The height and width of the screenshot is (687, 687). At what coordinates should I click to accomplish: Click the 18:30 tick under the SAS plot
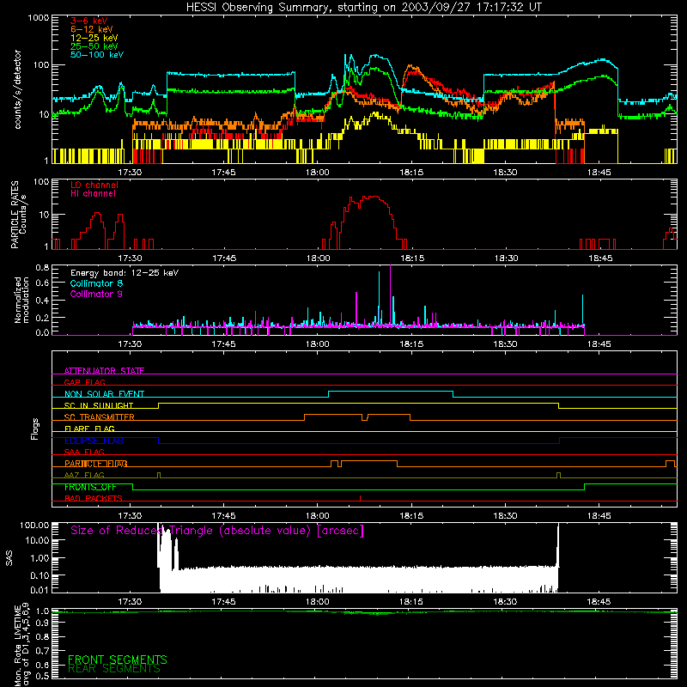(505, 602)
